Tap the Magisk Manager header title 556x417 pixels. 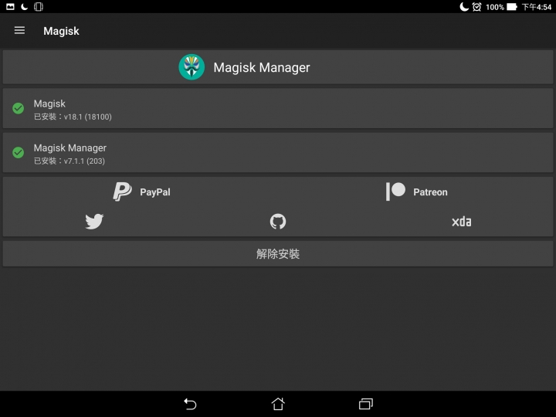coord(262,67)
